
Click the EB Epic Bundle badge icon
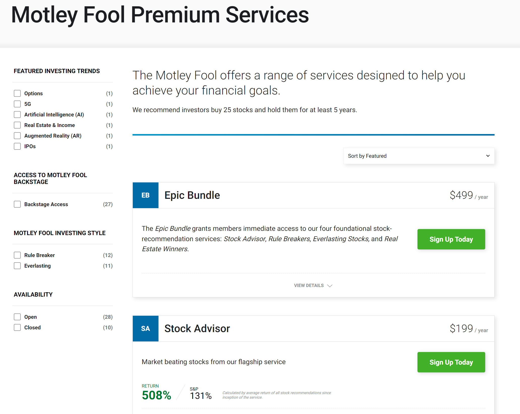coord(145,195)
